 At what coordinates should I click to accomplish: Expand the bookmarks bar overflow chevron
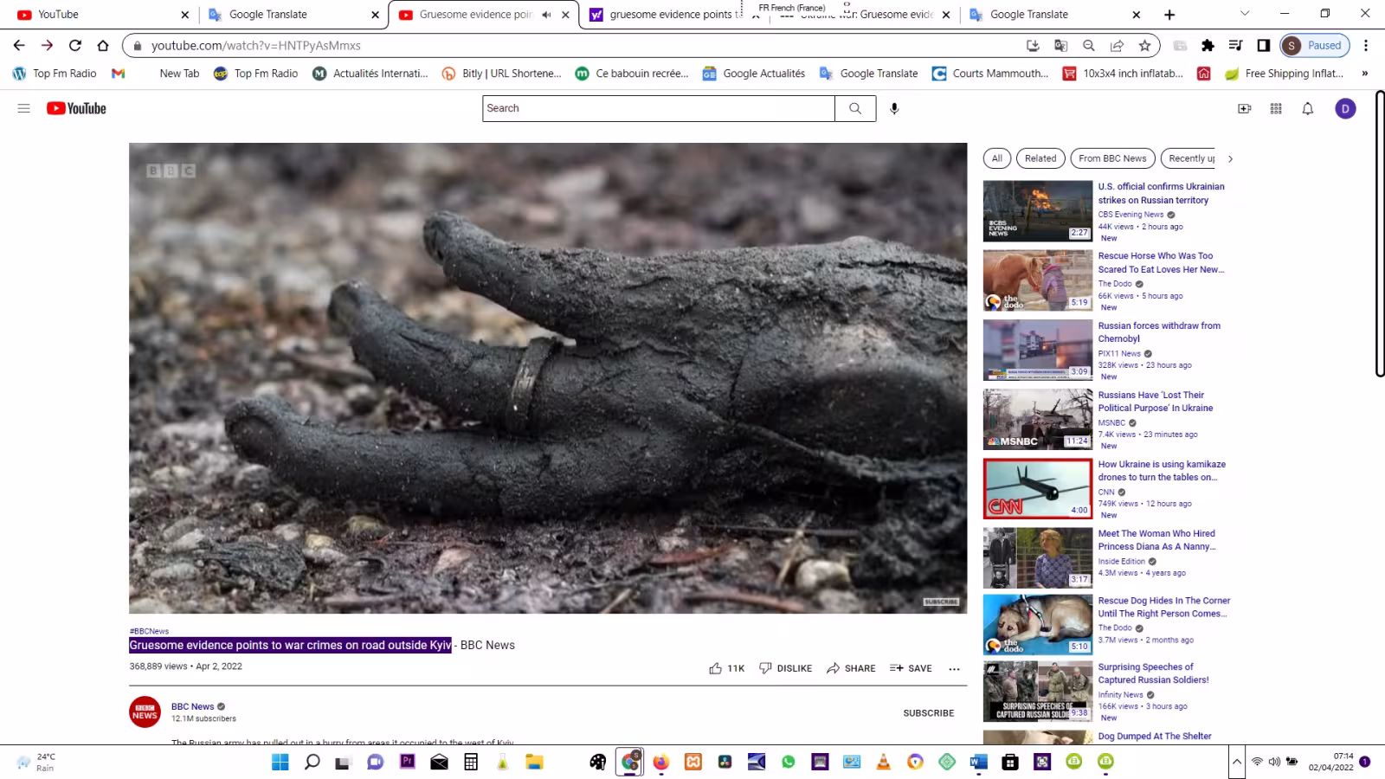[1364, 74]
